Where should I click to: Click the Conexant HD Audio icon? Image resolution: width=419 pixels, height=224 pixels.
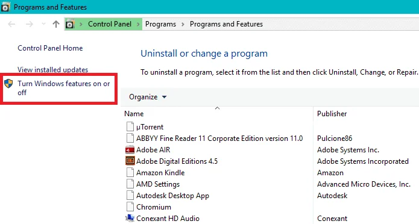point(130,218)
